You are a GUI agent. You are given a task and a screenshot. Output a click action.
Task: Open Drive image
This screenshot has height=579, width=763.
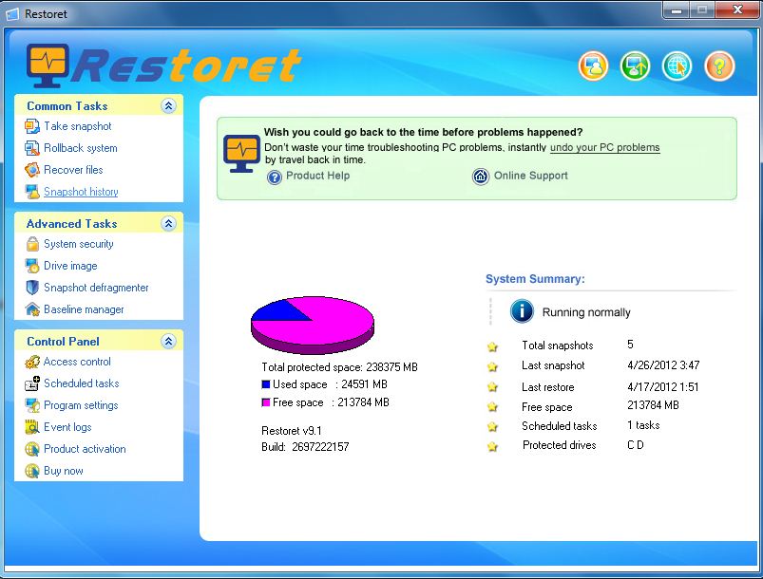[70, 266]
